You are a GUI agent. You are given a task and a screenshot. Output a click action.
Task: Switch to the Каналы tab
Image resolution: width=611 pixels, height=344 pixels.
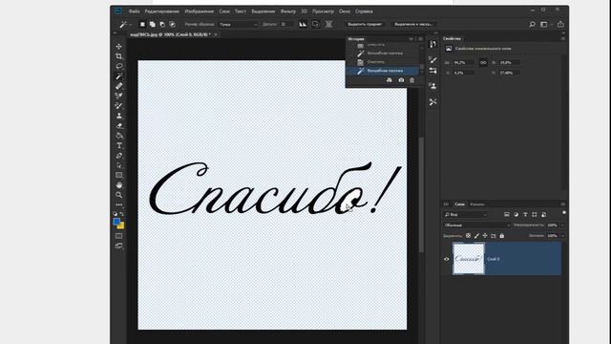point(477,204)
